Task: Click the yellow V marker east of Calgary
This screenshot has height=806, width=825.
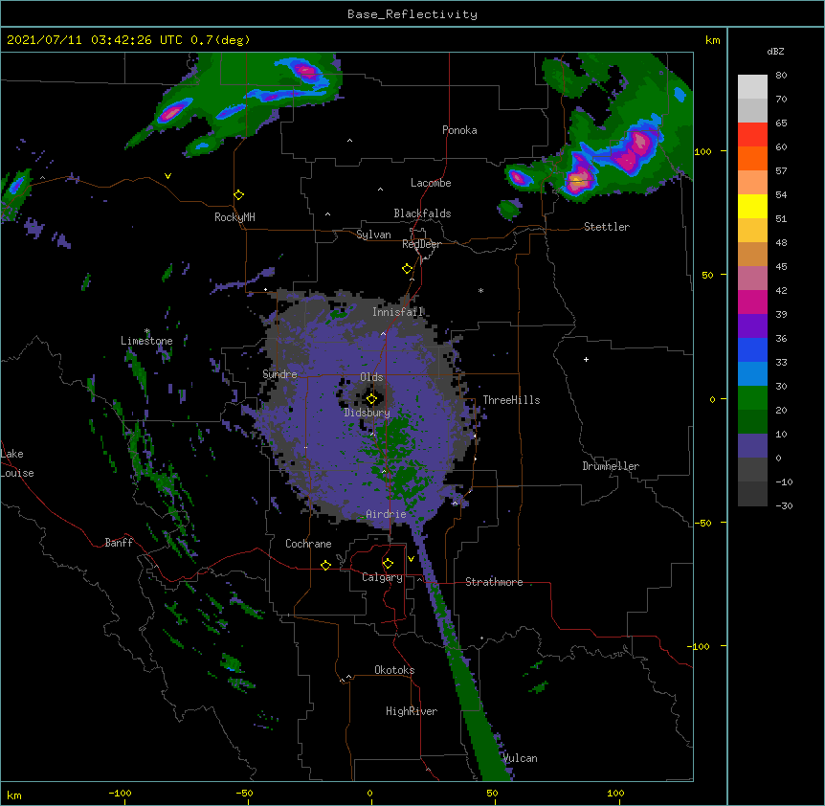Action: (x=411, y=559)
